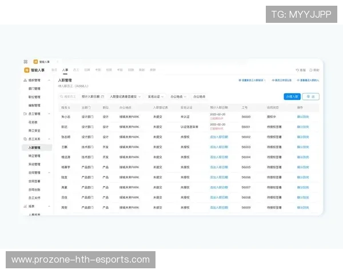Open the app grid launcher icon
Image resolution: width=343 pixels, height=274 pixels.
coord(26,62)
